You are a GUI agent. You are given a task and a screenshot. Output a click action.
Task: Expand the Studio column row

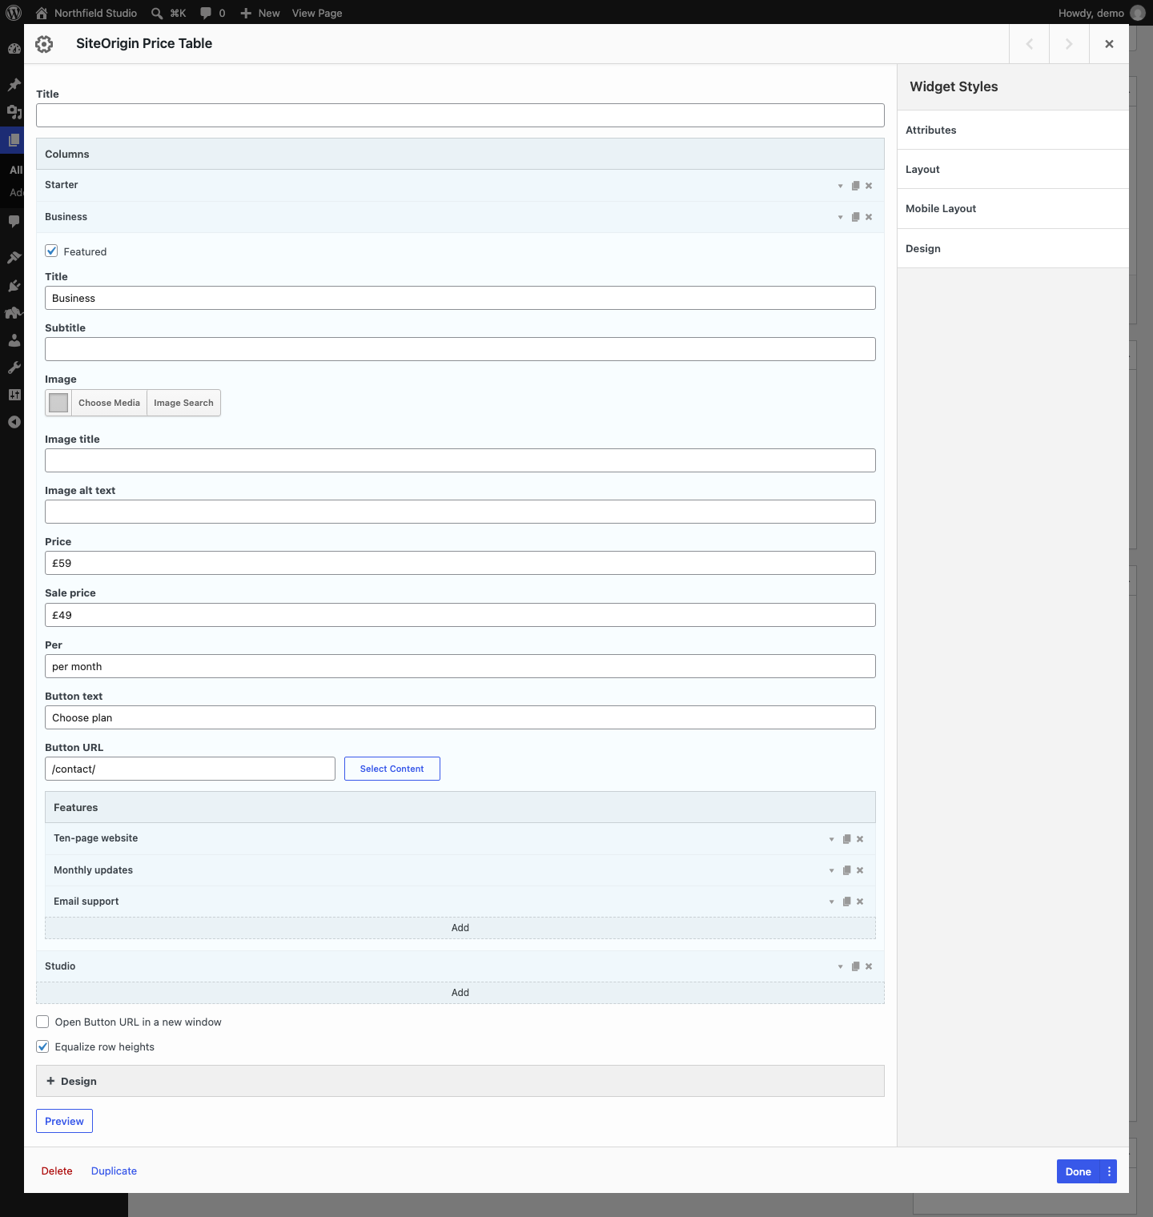point(840,966)
